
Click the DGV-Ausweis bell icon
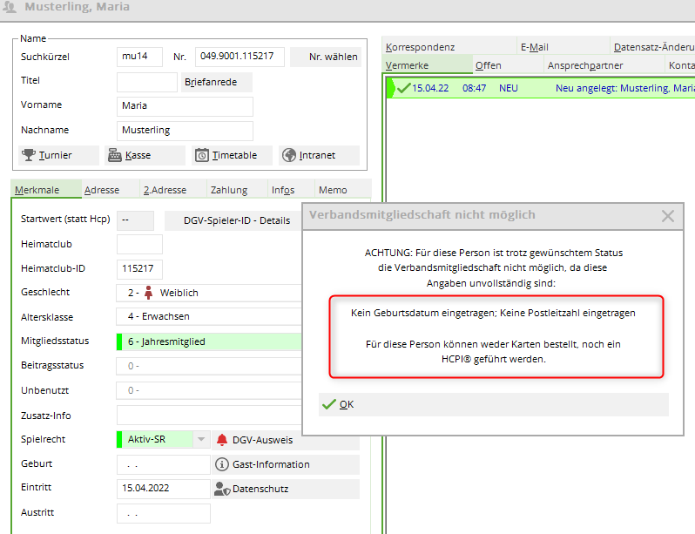tap(222, 440)
